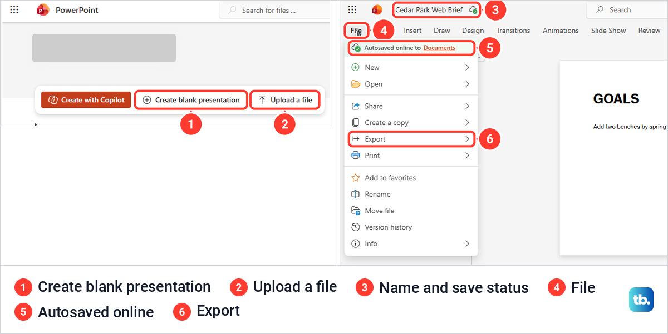668x334 pixels.
Task: Click search magnifier icon in right window
Action: click(600, 10)
